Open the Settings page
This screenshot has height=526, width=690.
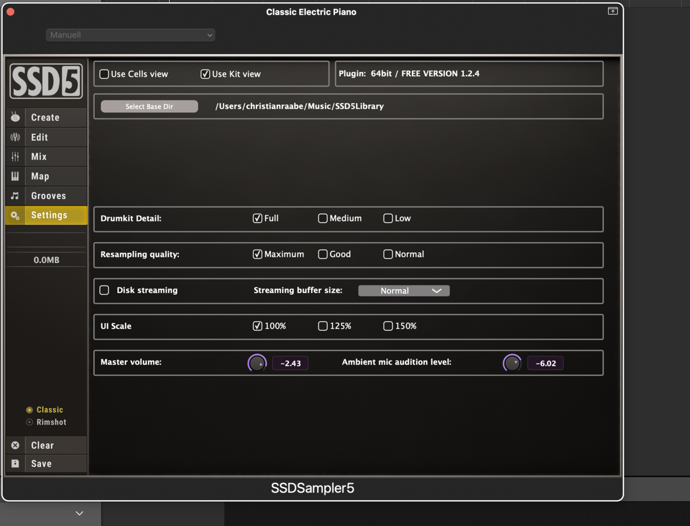click(46, 215)
